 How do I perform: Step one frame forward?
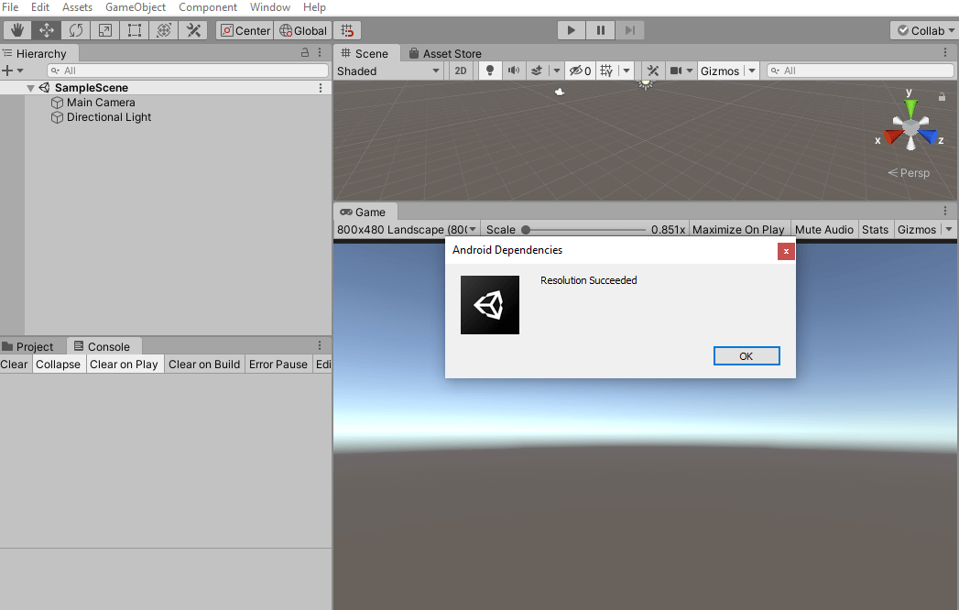point(630,30)
